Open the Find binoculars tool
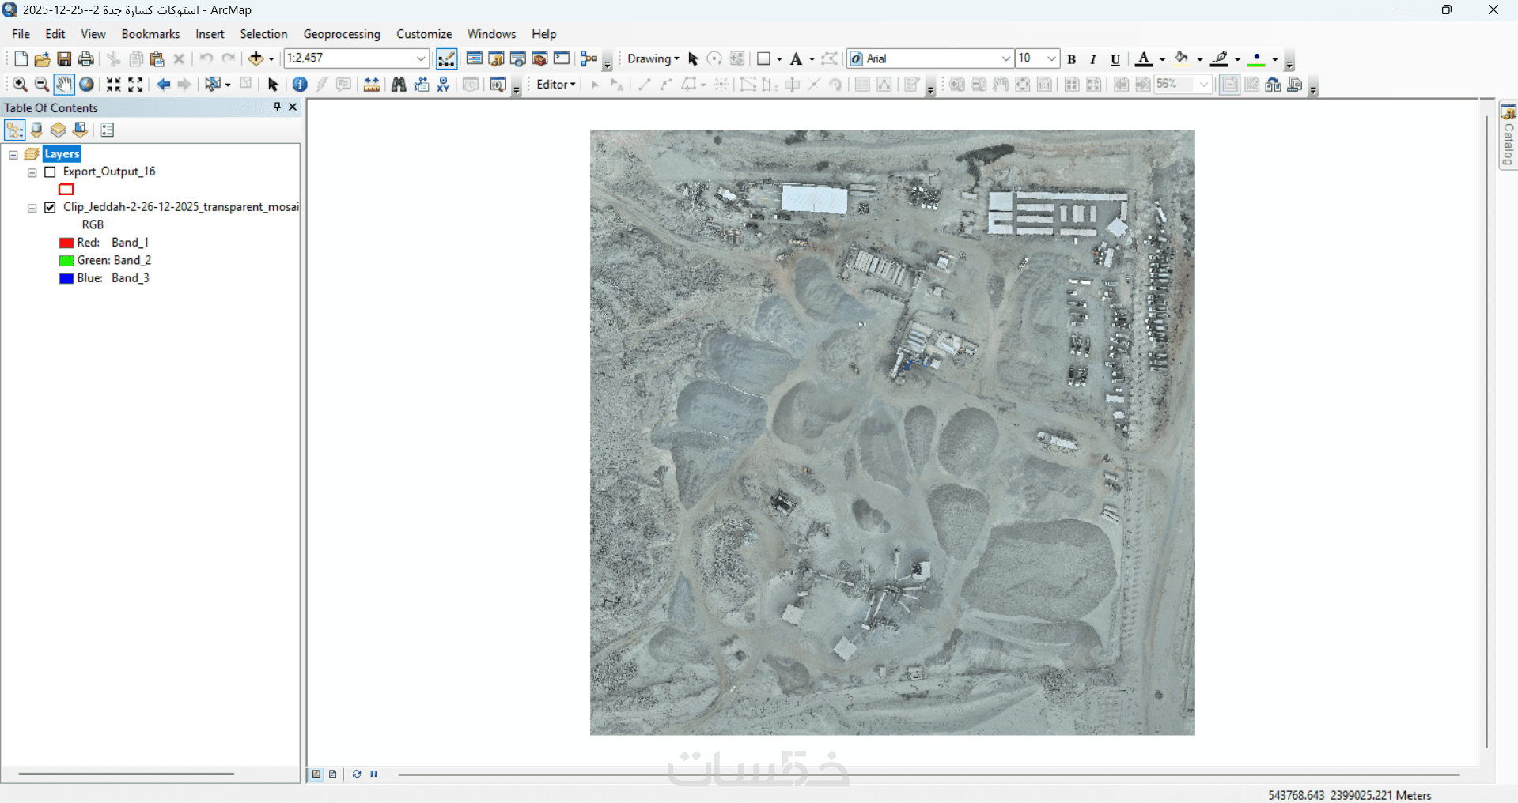The height and width of the screenshot is (803, 1518). coord(399,85)
